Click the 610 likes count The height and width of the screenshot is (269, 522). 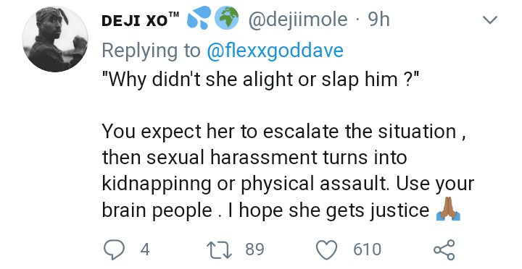367,249
